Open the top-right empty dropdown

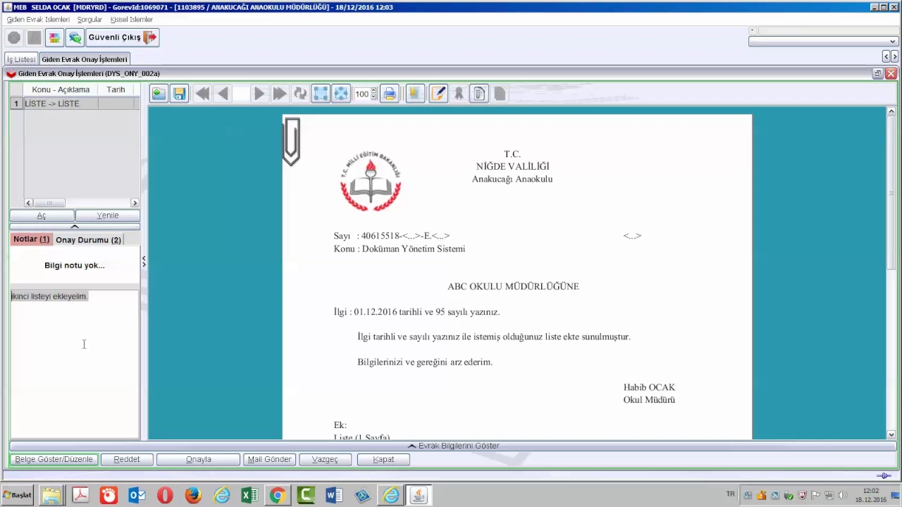[822, 42]
